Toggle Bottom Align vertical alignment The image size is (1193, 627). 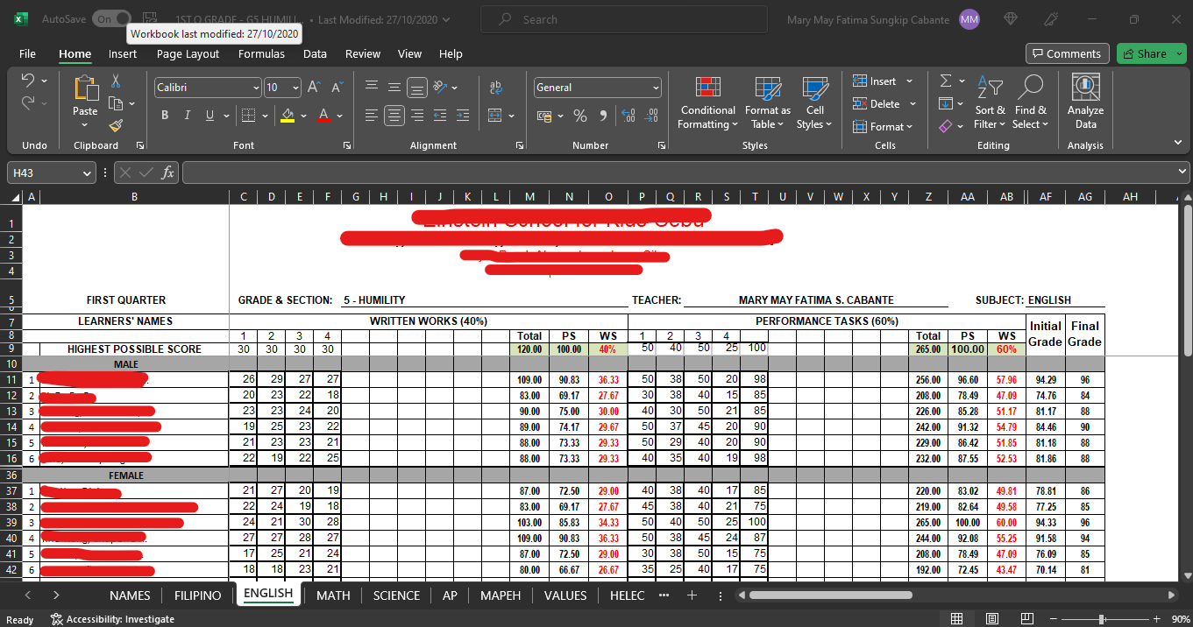[417, 88]
